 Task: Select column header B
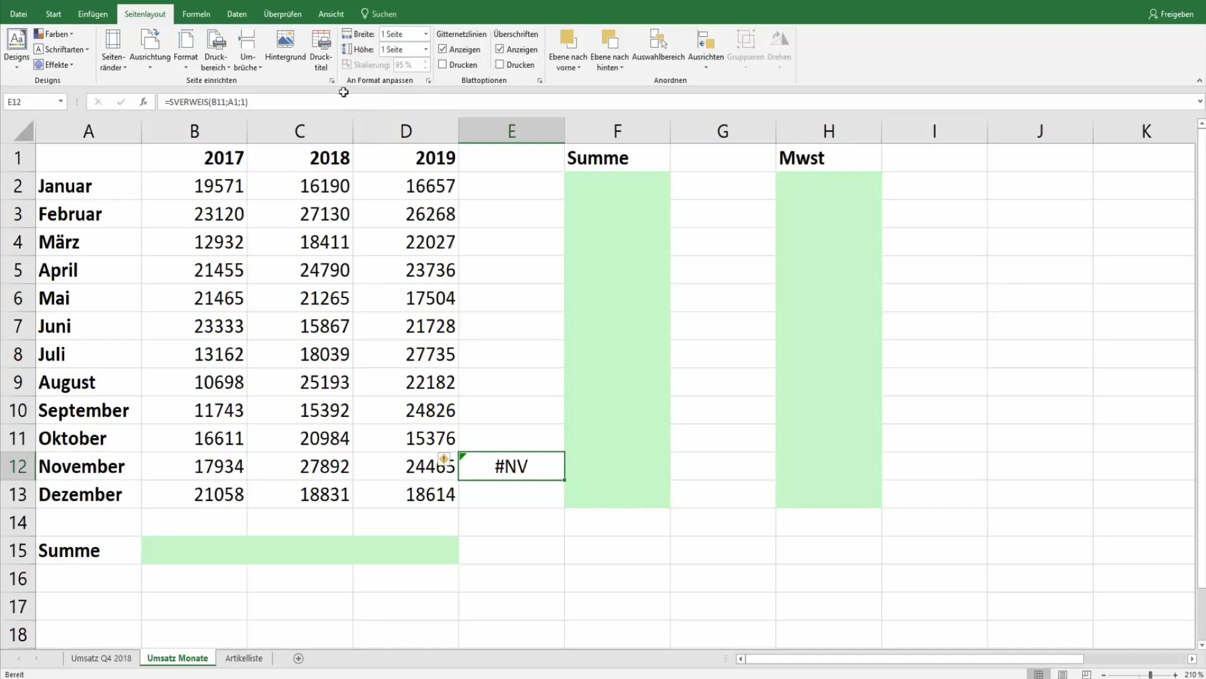tap(194, 131)
